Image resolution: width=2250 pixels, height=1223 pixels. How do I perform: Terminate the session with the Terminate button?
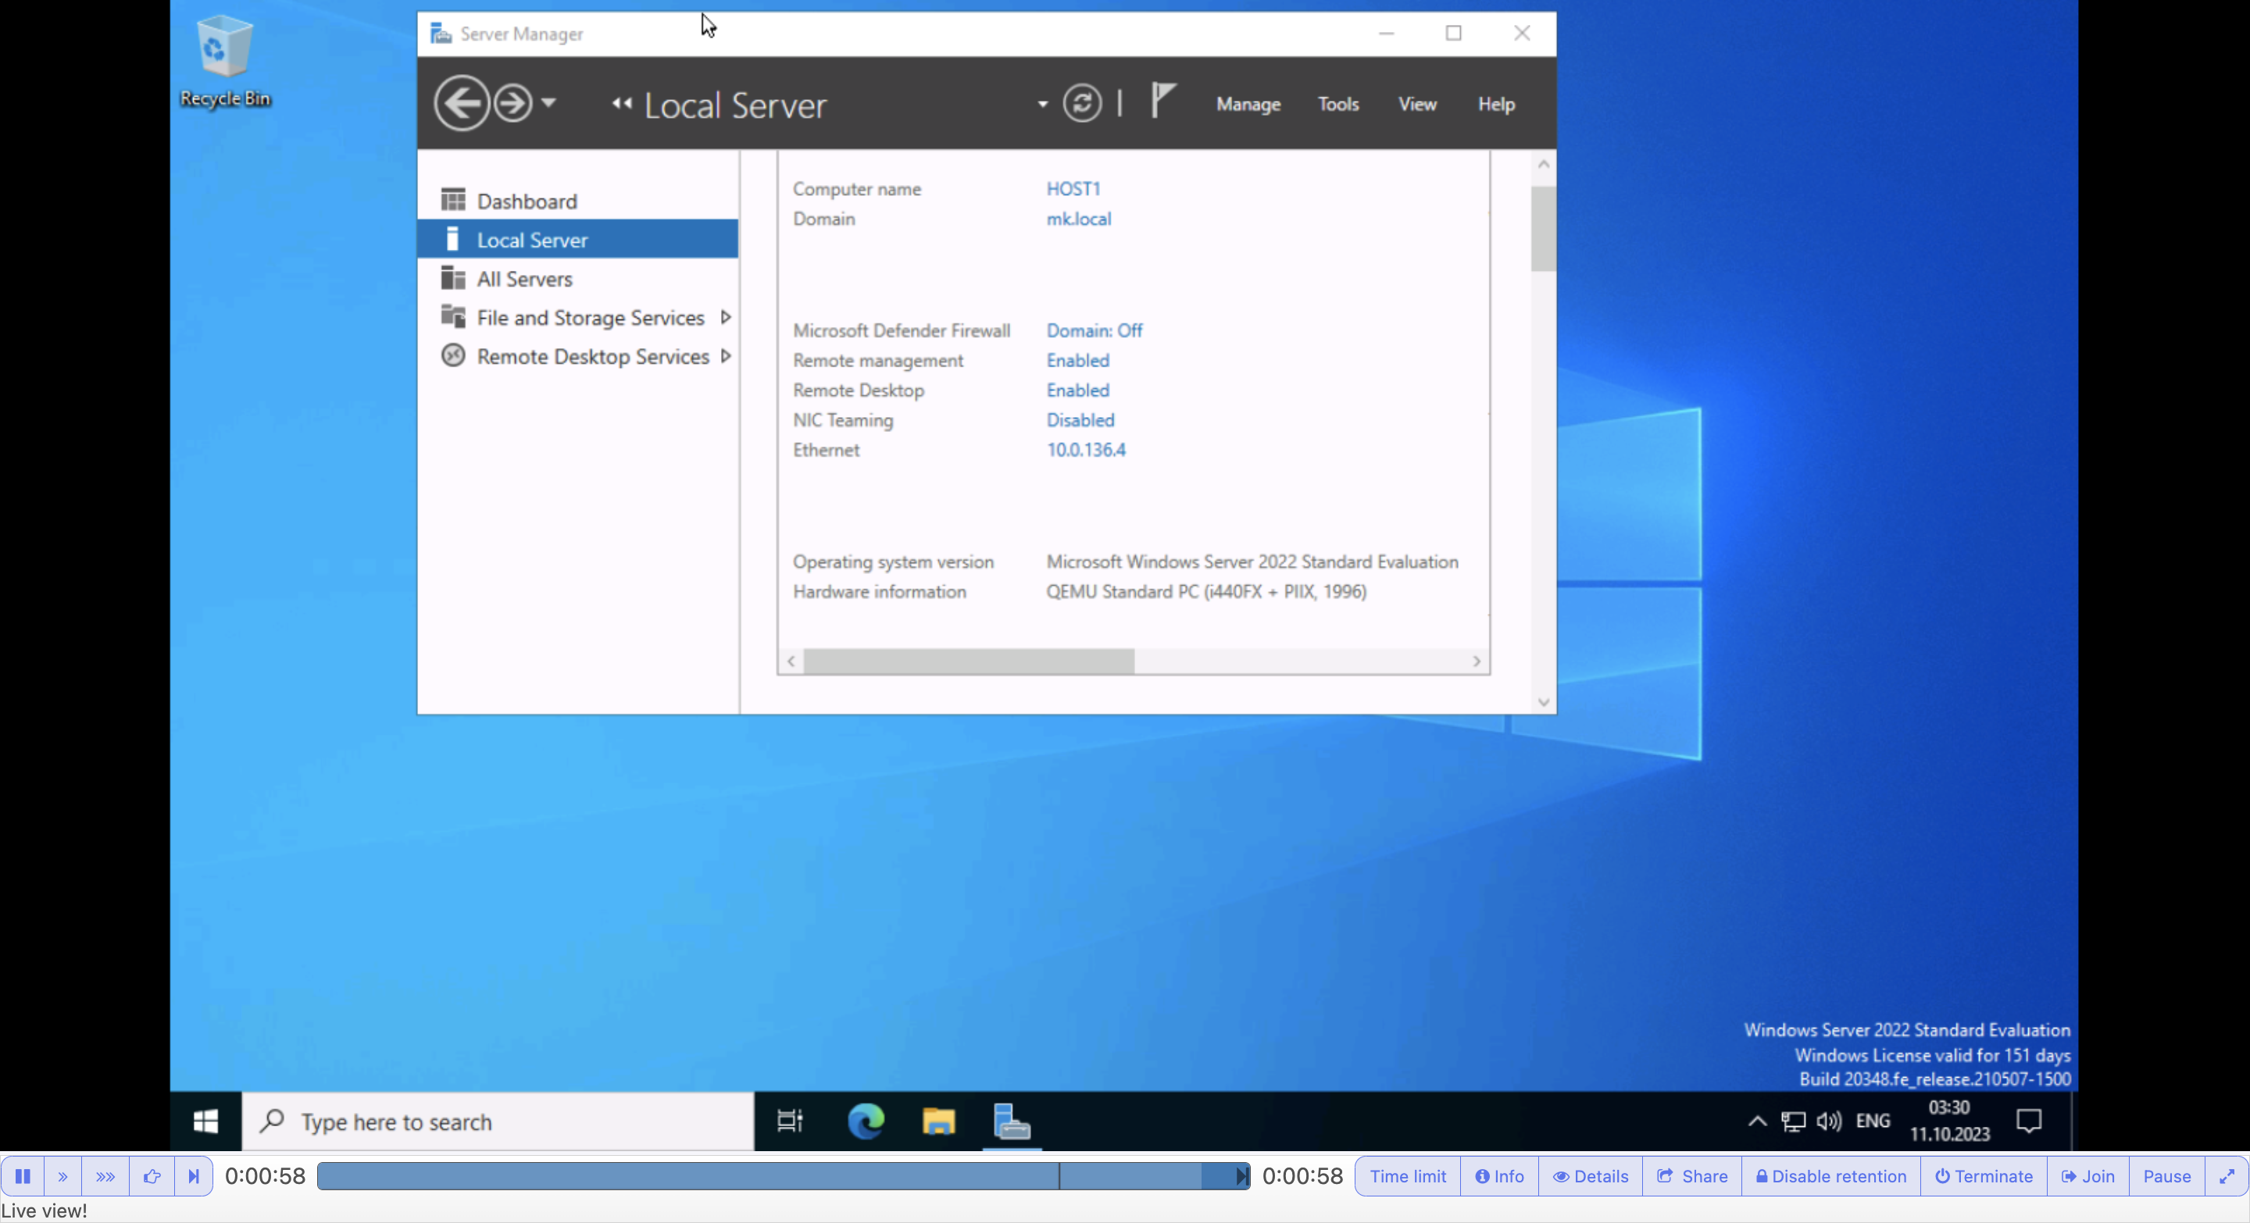click(1983, 1176)
